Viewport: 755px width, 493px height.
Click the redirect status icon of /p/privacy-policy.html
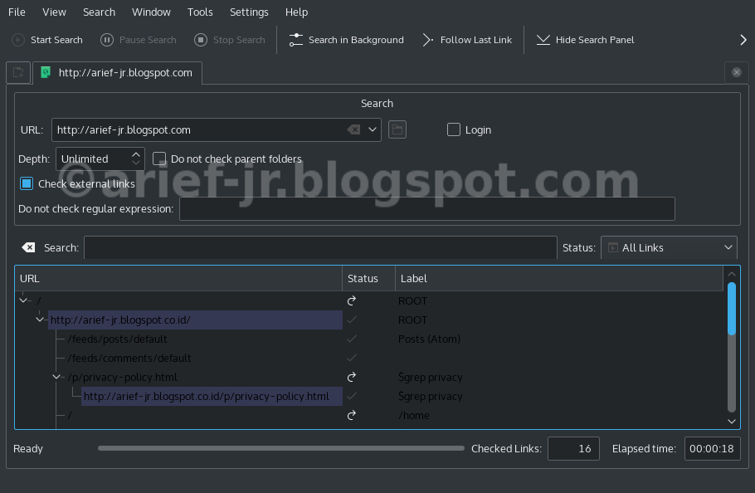click(x=352, y=377)
